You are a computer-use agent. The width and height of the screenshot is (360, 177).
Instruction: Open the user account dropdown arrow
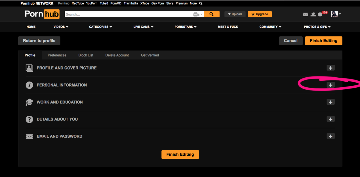click(x=340, y=14)
